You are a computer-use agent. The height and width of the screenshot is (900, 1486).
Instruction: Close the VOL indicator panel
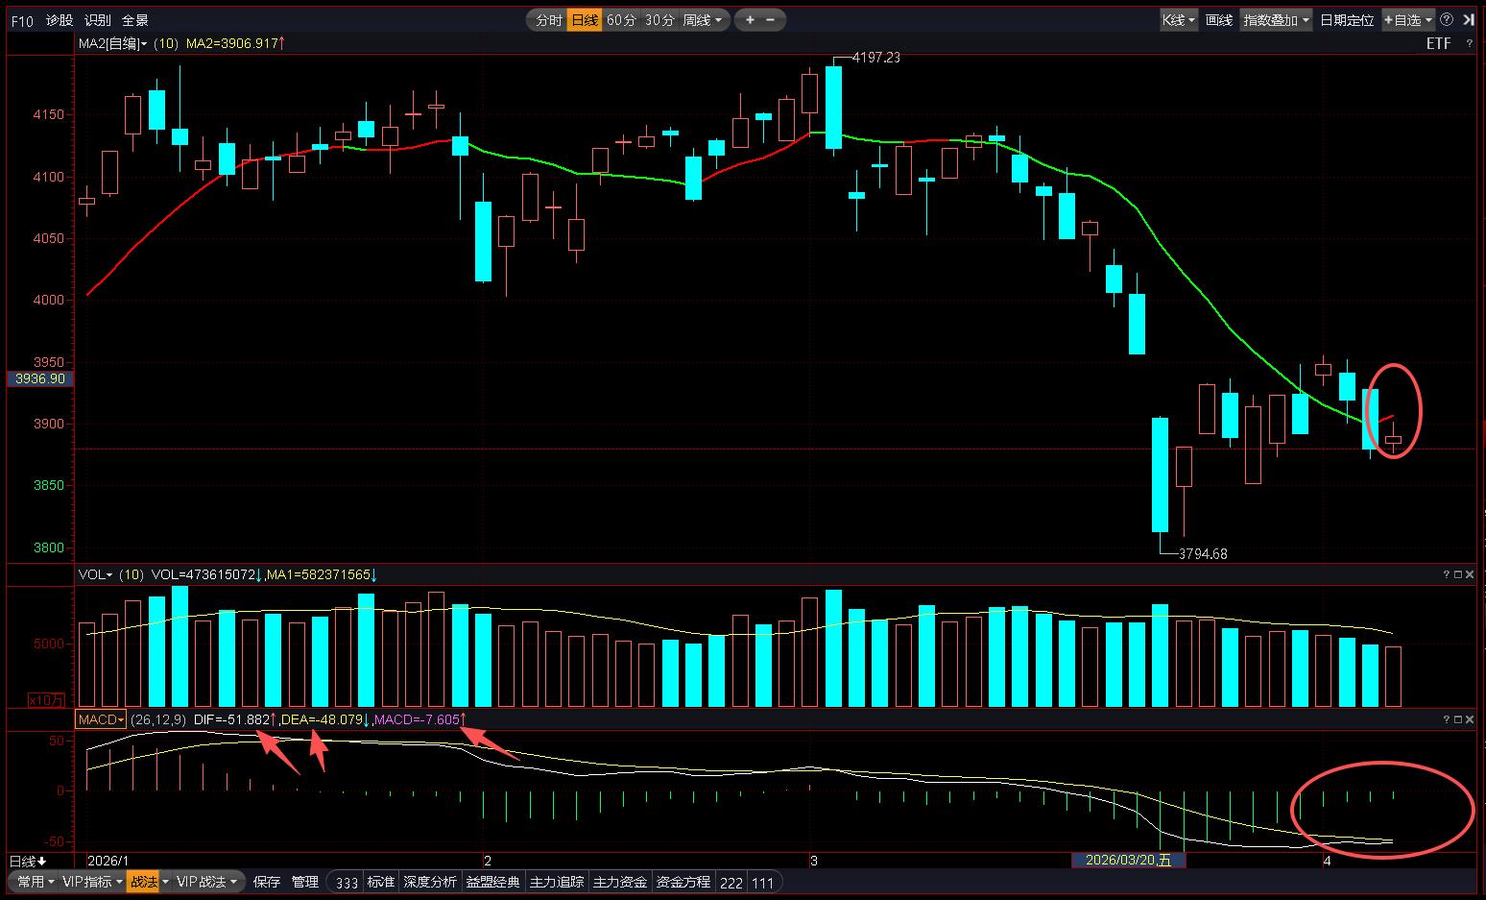pos(1470,574)
